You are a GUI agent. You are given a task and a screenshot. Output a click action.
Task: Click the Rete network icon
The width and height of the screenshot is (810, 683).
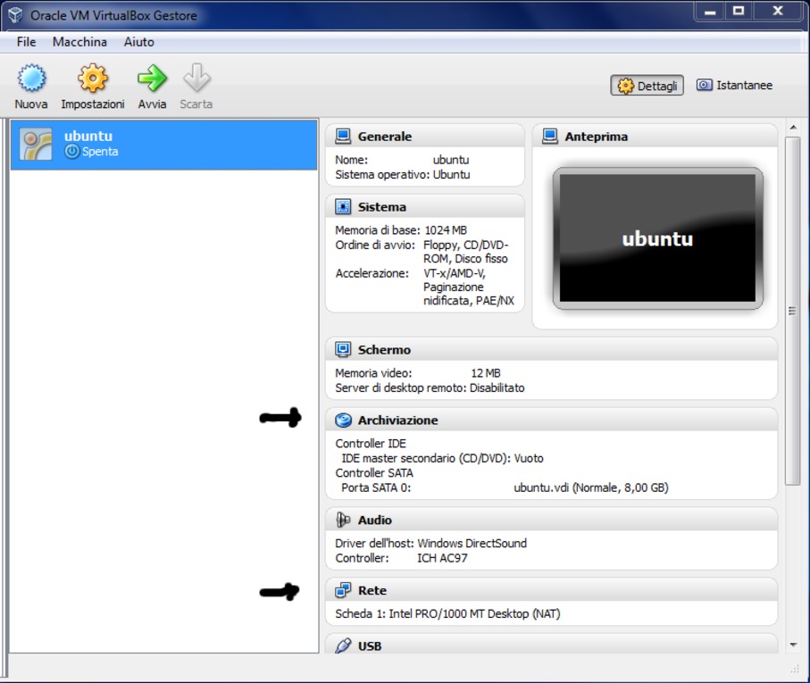click(343, 591)
